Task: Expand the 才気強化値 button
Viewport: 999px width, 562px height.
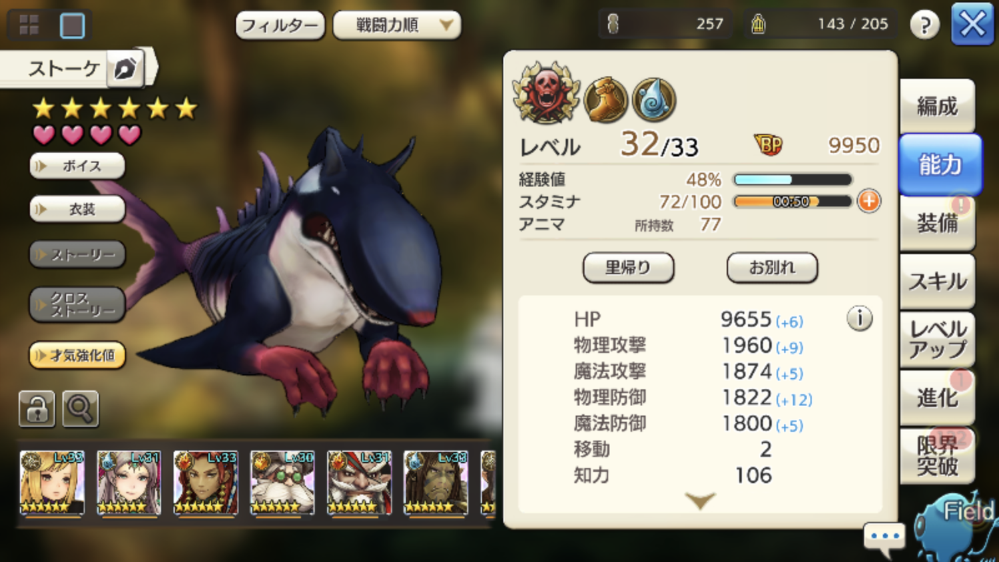Action: [77, 355]
